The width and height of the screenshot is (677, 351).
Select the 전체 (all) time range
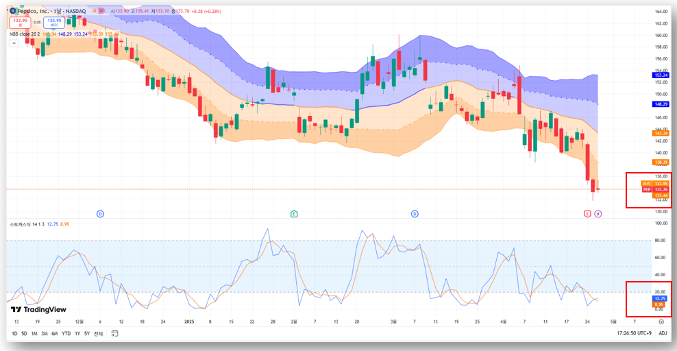point(99,334)
